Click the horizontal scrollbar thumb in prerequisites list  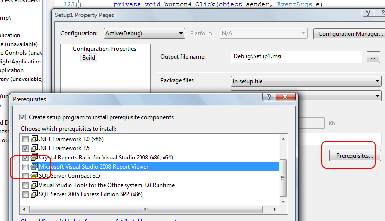click(146, 209)
